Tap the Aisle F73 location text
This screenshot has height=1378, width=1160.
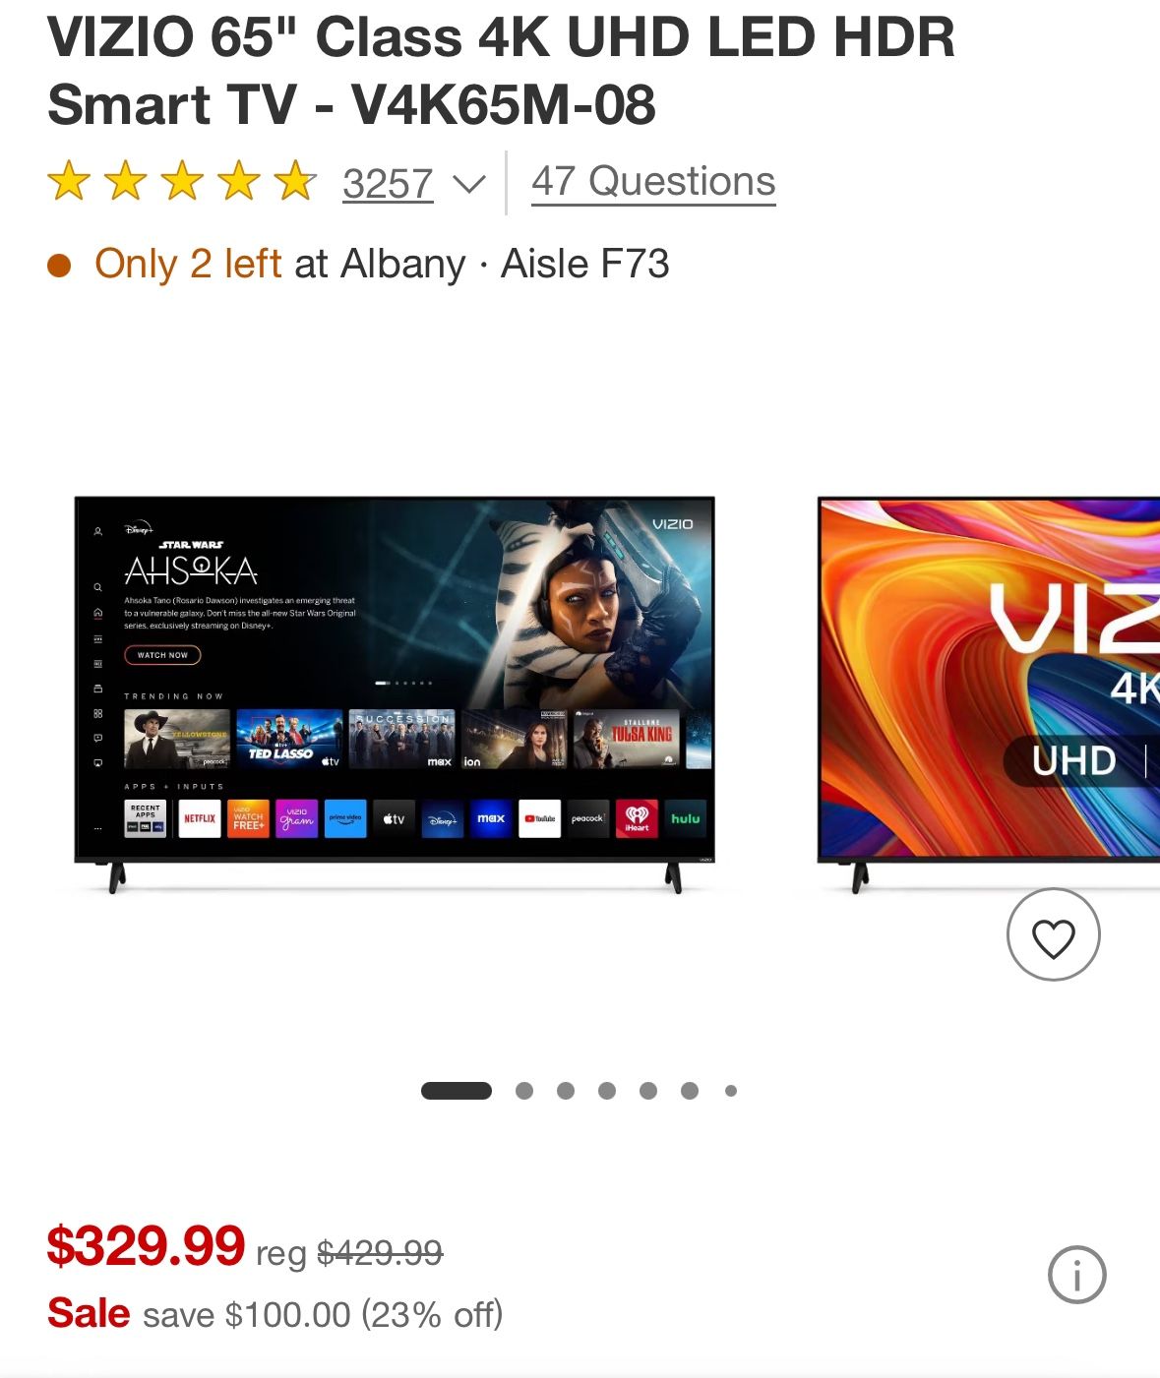(585, 264)
